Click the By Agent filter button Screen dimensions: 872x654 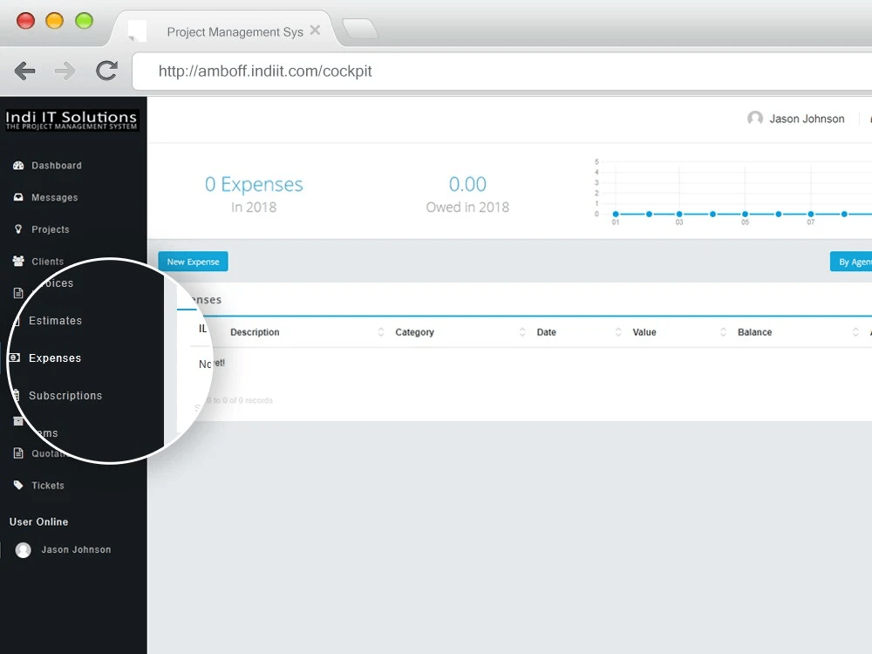pos(851,262)
